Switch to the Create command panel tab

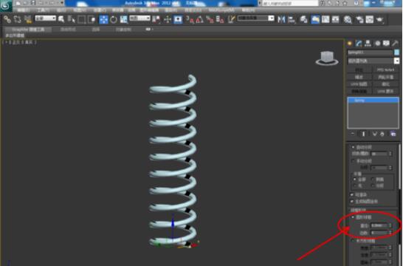[350, 44]
